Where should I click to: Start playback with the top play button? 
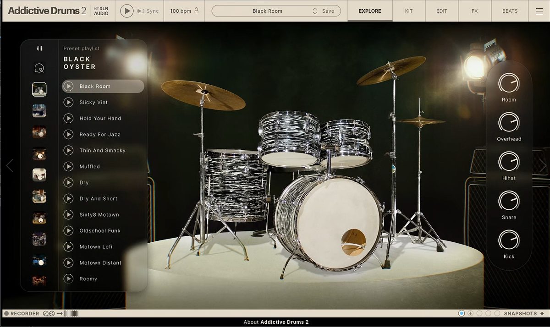pos(127,11)
